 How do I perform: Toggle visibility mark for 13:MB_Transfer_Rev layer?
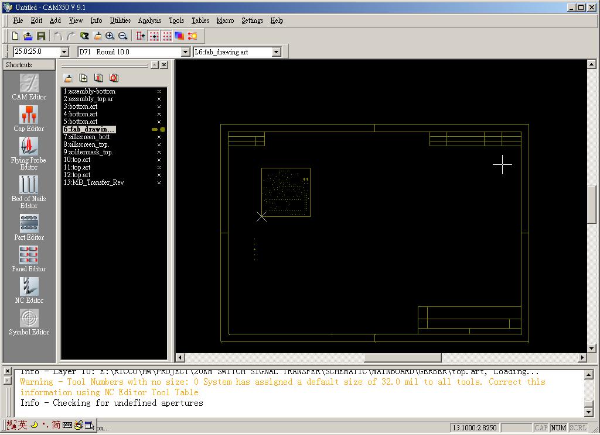[x=159, y=183]
